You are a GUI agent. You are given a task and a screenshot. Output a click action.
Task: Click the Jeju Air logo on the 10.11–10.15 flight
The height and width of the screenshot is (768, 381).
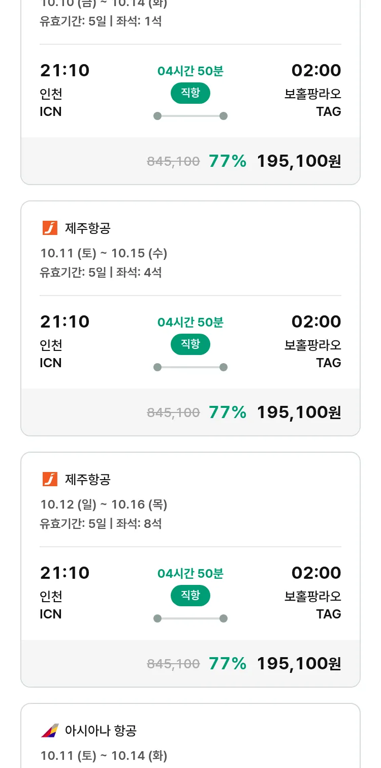[50, 228]
